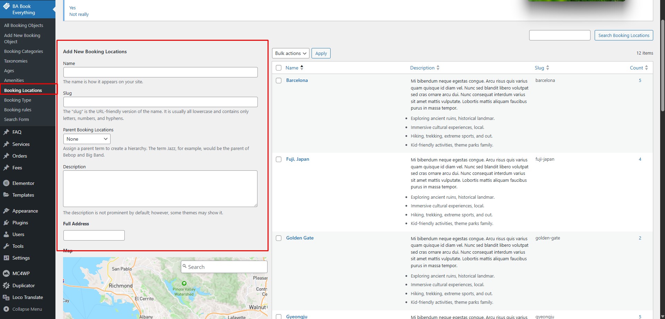This screenshot has height=319, width=665.
Task: Click the Fees pin icon
Action: pyautogui.click(x=6, y=168)
